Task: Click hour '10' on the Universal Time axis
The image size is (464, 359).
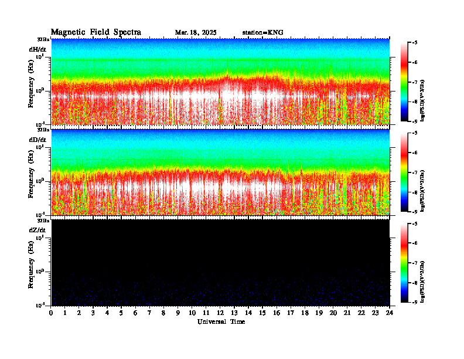Action: [x=192, y=313]
